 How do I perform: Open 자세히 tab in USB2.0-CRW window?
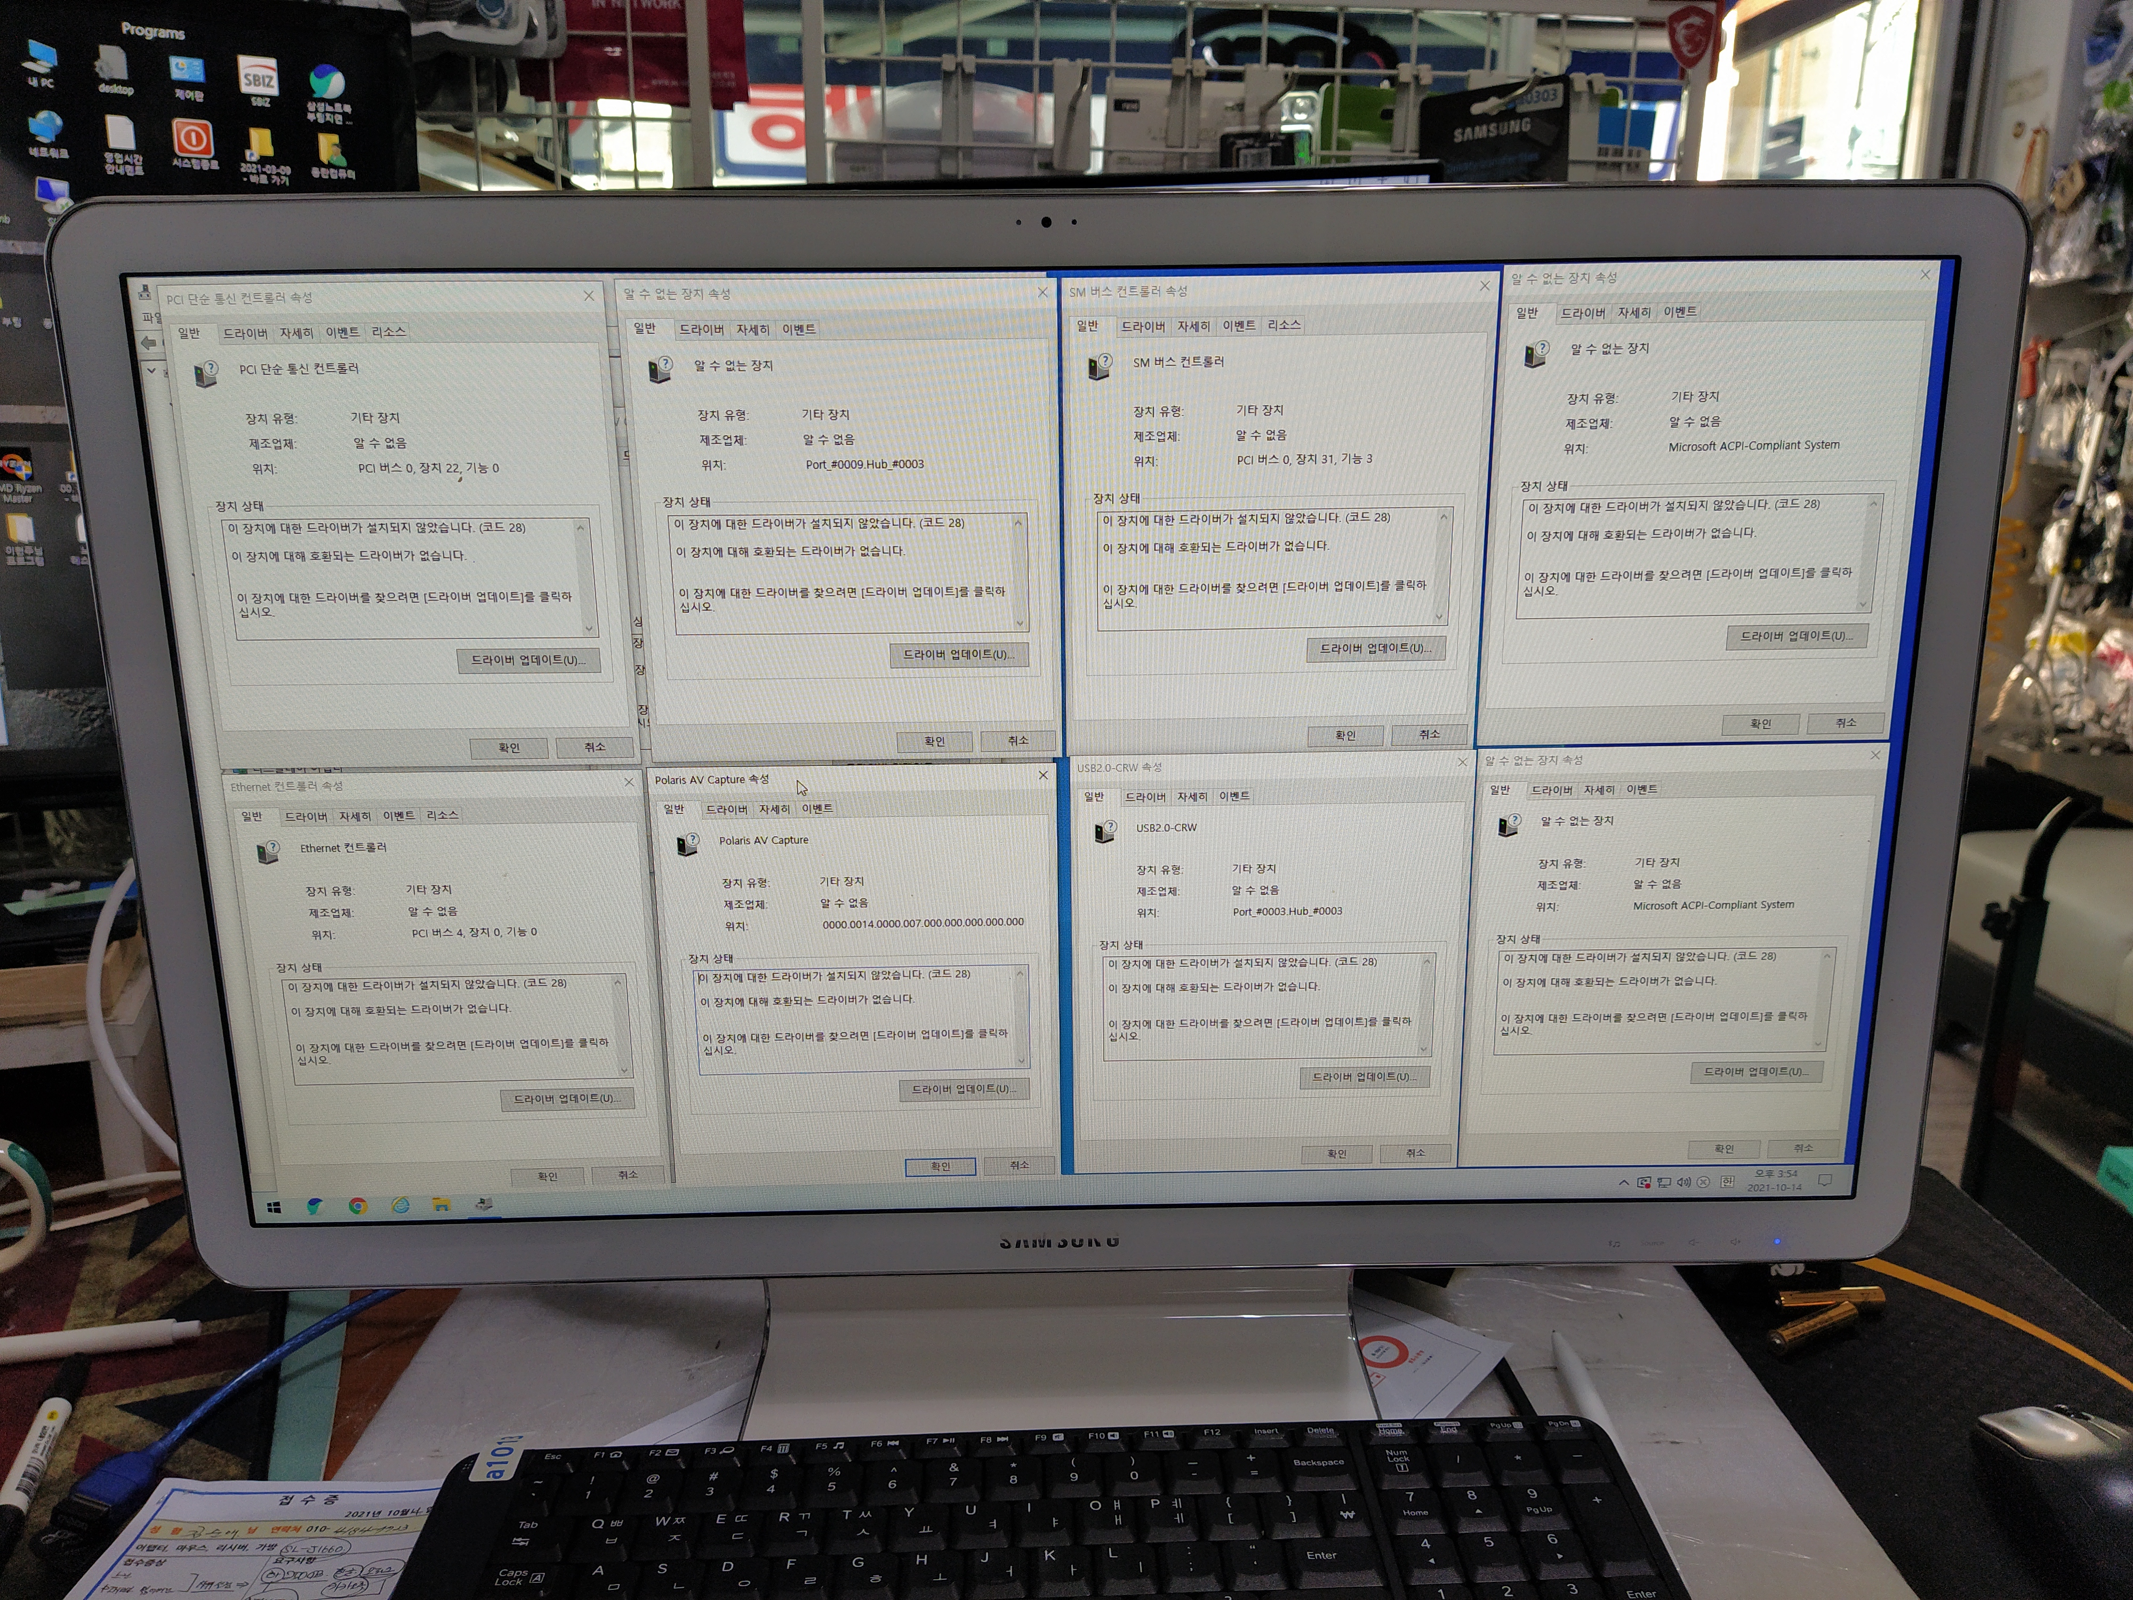tap(1192, 797)
